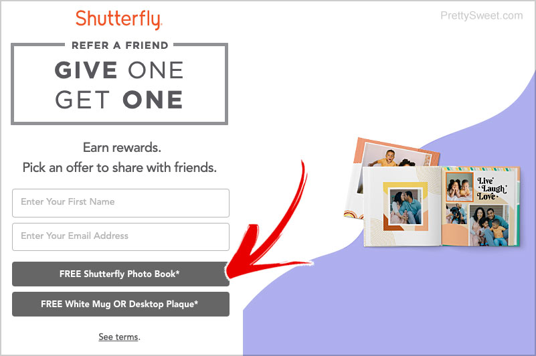Click the kissing couple photo in book
The image size is (536, 356).
pos(406,207)
